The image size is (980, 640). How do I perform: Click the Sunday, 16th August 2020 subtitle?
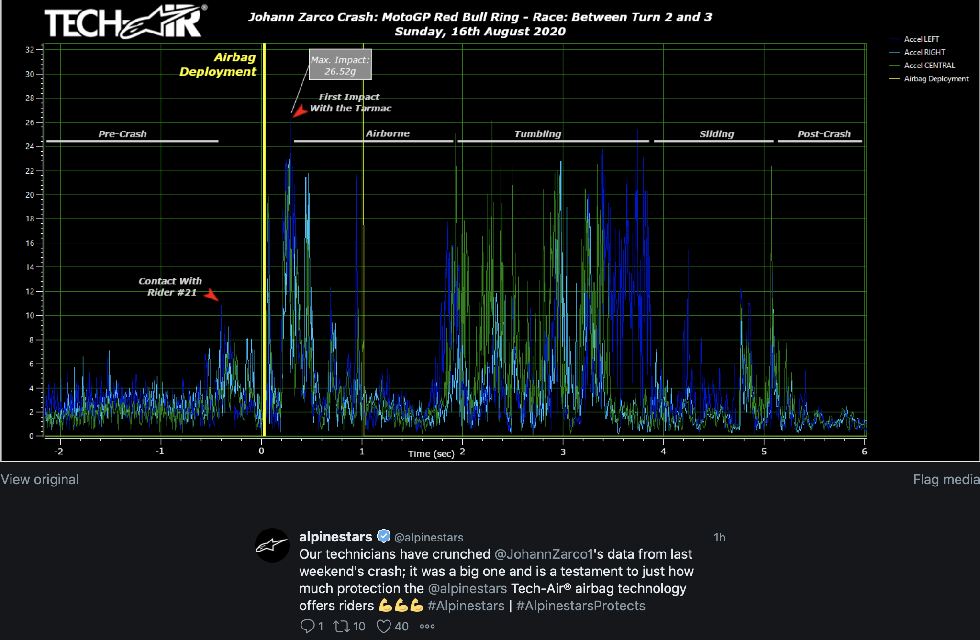click(x=480, y=32)
